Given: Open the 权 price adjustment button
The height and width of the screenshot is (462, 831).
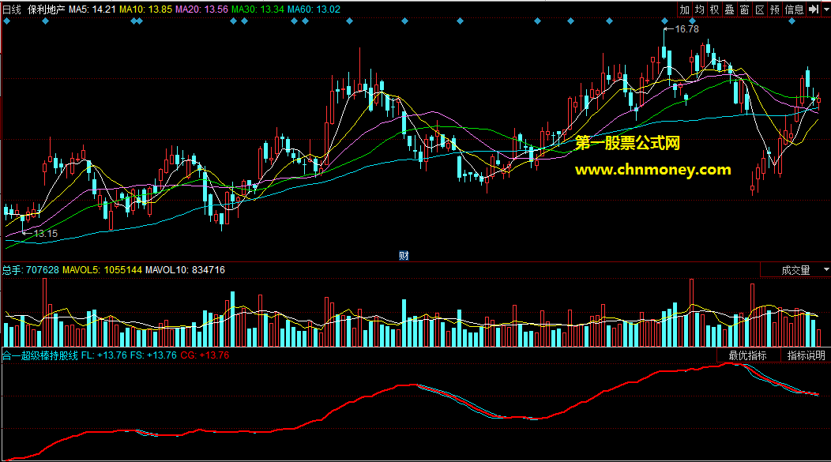Looking at the screenshot, I should 714,9.
